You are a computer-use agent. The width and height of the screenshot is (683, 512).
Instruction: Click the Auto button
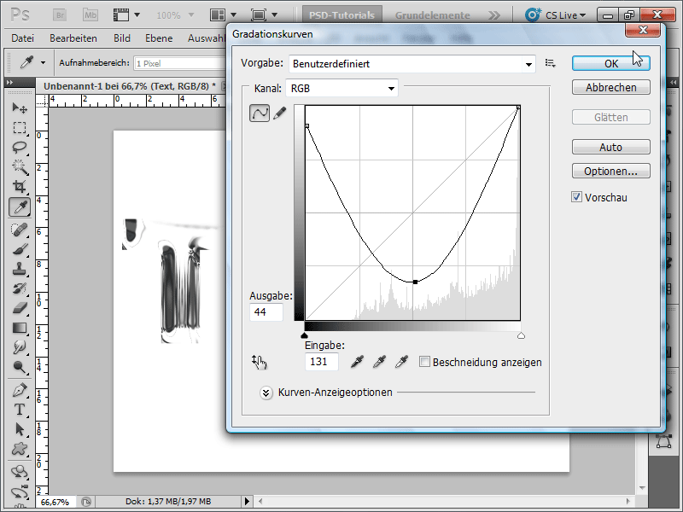[611, 147]
